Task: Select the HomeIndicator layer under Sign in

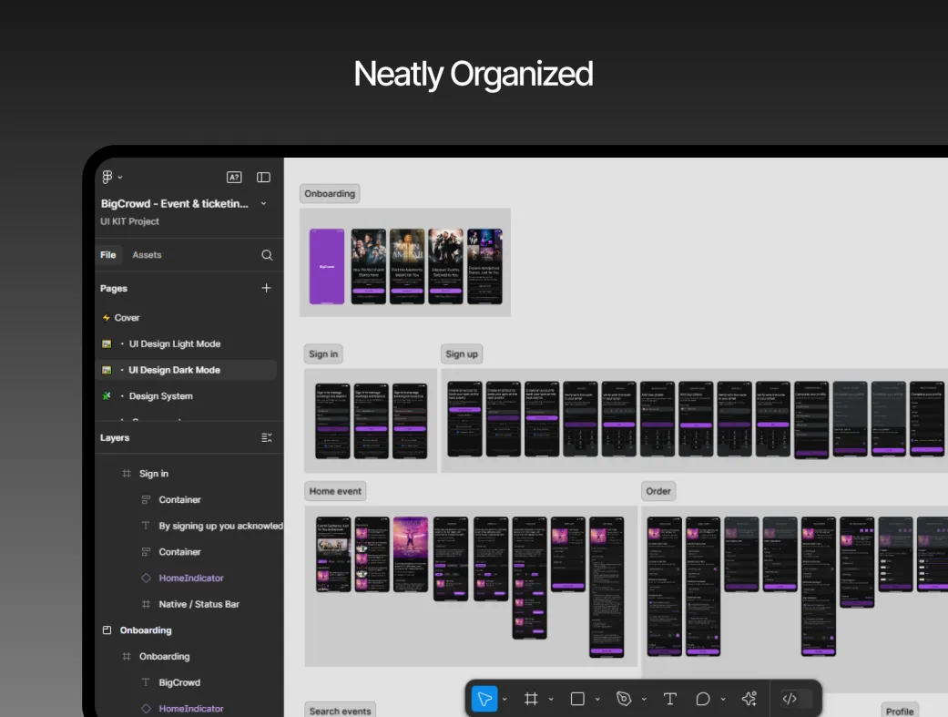Action: 190,579
